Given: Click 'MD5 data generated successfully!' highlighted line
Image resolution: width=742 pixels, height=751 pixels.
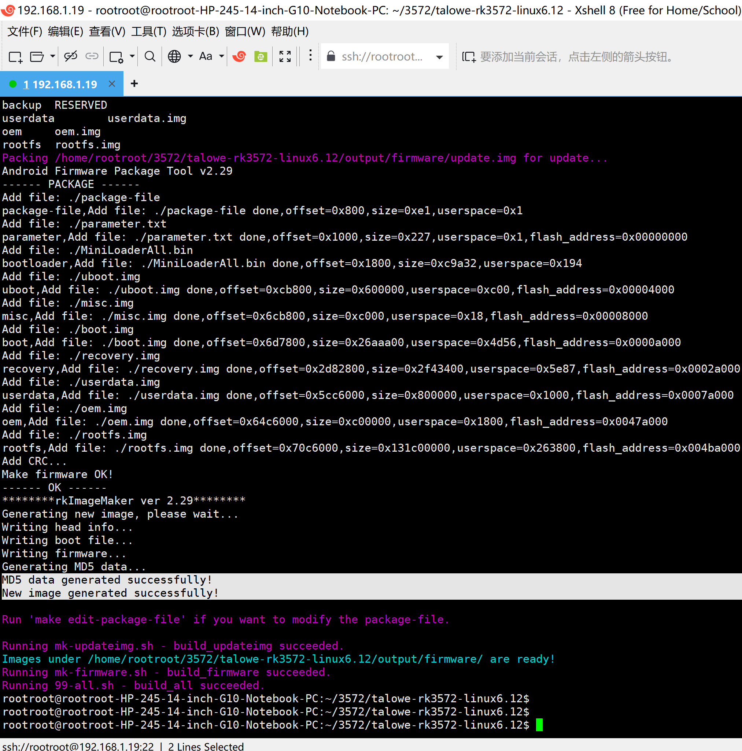Looking at the screenshot, I should pos(107,580).
